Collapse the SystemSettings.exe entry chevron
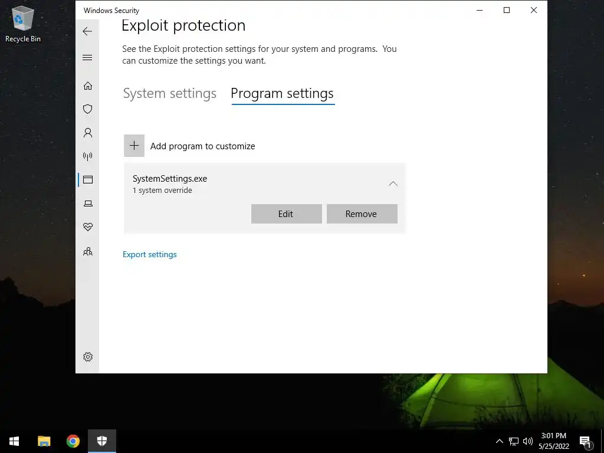 coord(393,184)
